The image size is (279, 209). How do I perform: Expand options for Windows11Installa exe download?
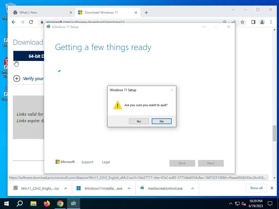tap(129, 188)
